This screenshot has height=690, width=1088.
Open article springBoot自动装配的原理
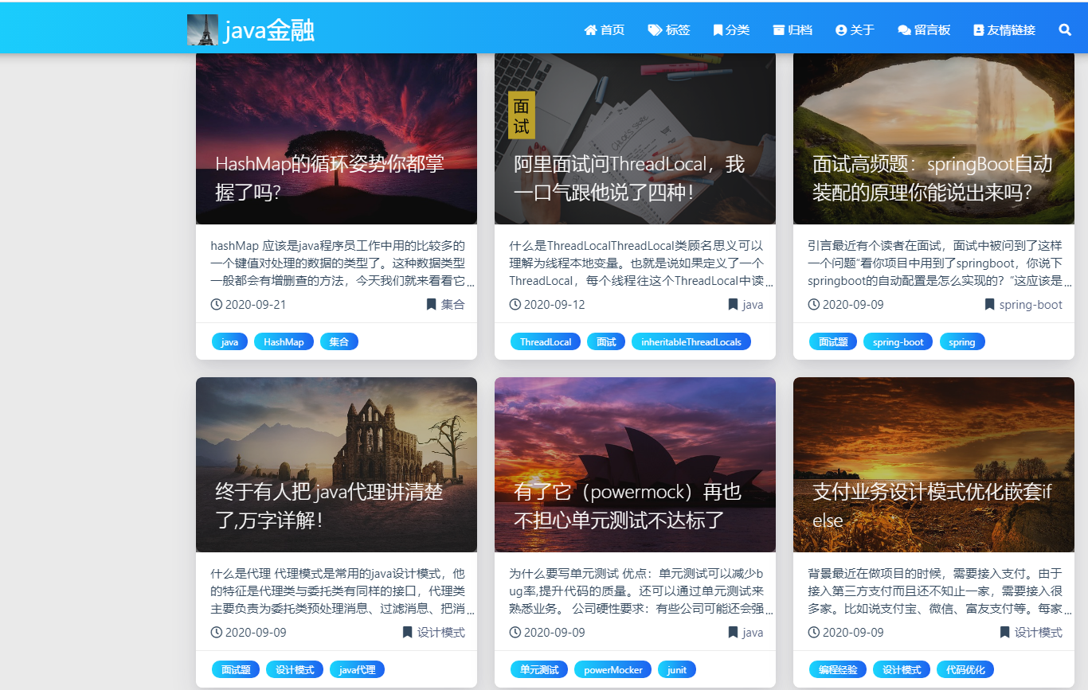(932, 178)
